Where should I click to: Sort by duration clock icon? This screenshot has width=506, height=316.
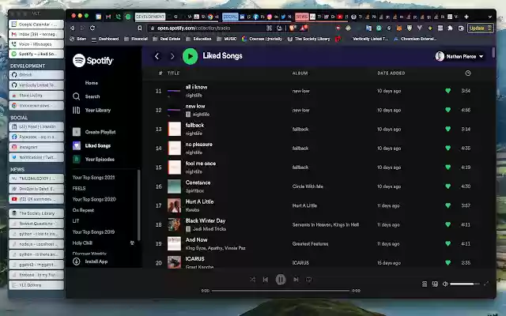[x=468, y=73]
